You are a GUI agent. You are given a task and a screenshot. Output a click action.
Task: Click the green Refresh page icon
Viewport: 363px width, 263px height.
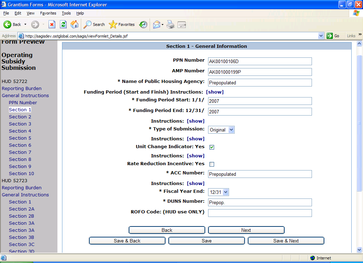tap(63, 24)
